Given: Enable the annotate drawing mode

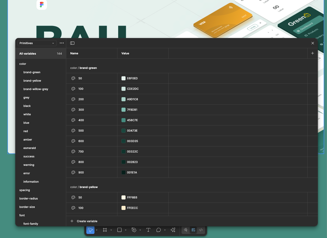Looking at the screenshot, I should 185,230.
